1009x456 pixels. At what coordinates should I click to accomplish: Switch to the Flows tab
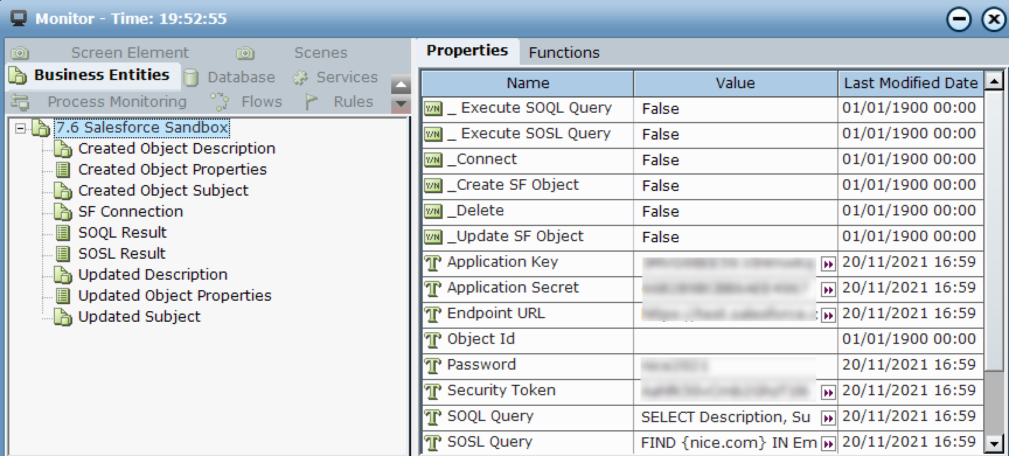[x=246, y=102]
